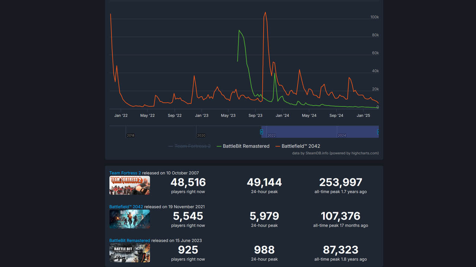This screenshot has height=267, width=476.
Task: Click the Jan '22 x-axis label
Action: click(x=121, y=115)
